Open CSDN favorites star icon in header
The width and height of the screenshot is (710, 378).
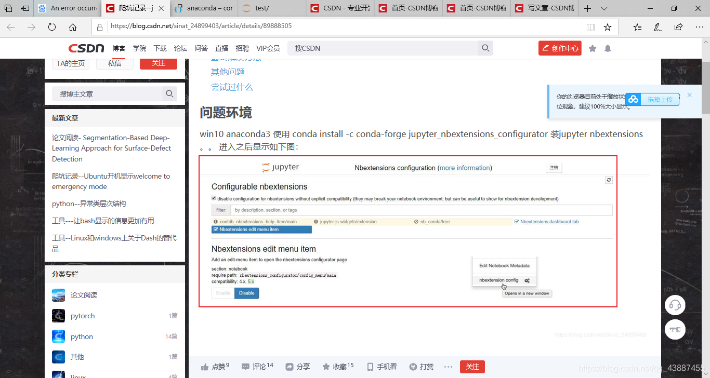pyautogui.click(x=593, y=48)
